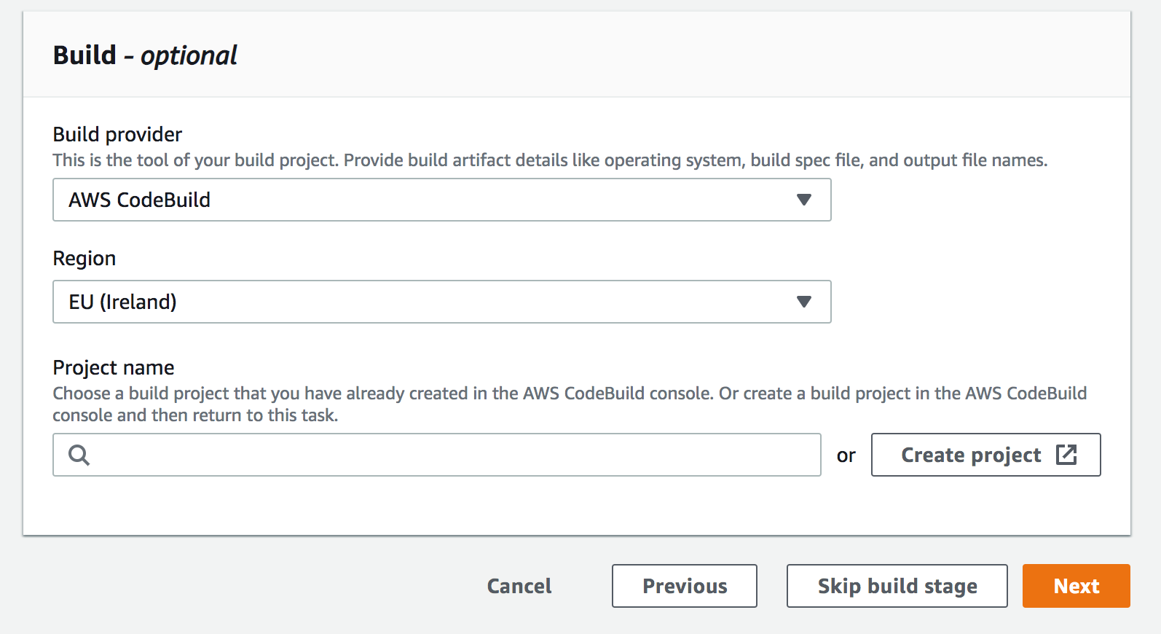Viewport: 1161px width, 634px height.
Task: Click the Region field label
Action: tap(84, 258)
